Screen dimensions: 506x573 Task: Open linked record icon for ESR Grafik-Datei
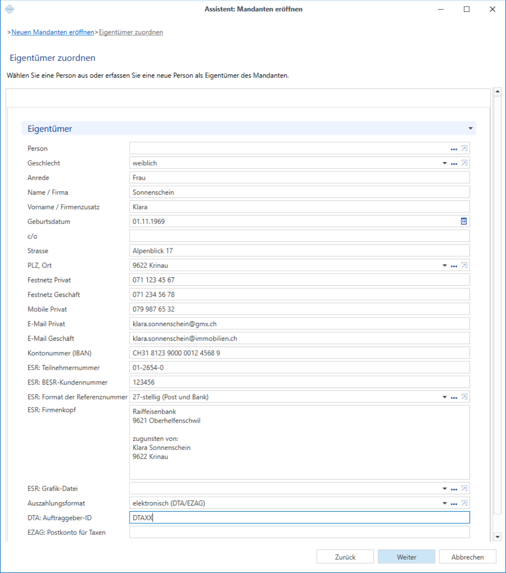tap(464, 489)
